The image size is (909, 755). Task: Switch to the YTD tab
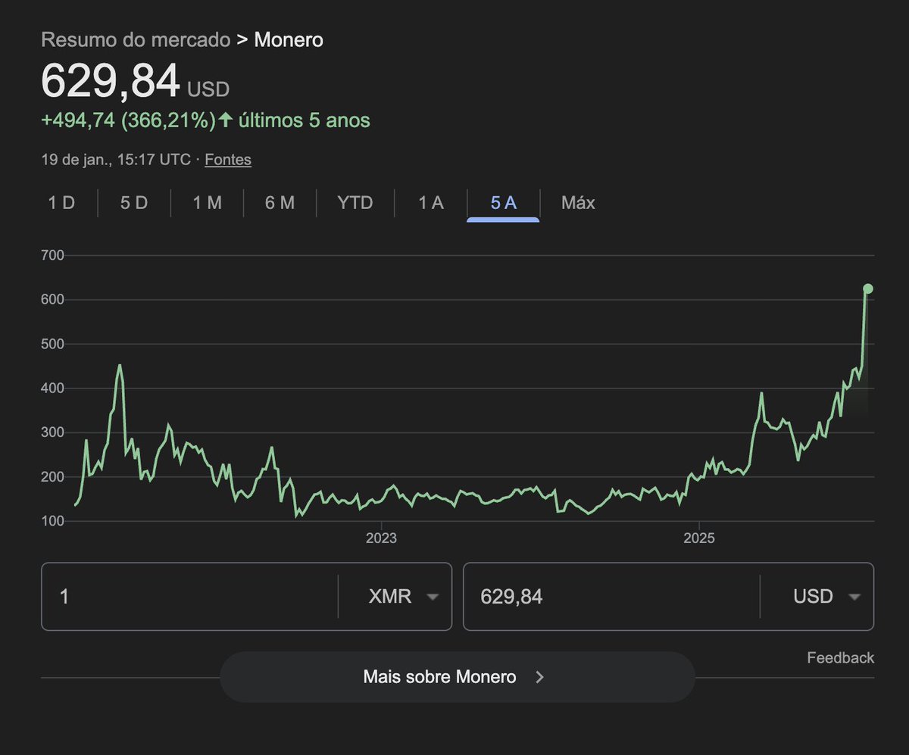tap(354, 202)
